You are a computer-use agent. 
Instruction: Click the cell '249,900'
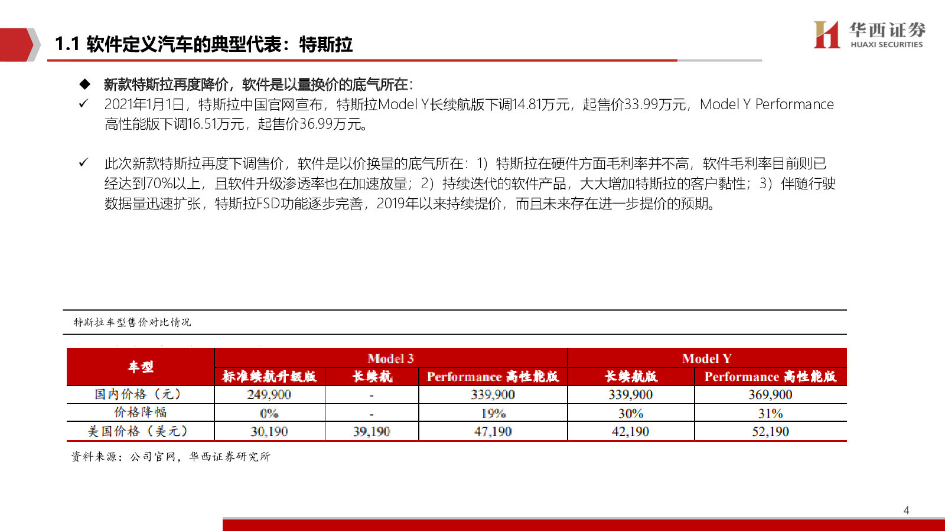coord(269,395)
